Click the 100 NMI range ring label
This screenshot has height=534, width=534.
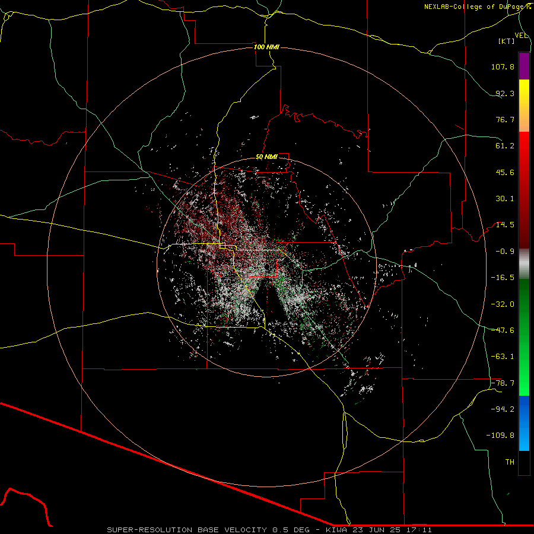(x=266, y=47)
